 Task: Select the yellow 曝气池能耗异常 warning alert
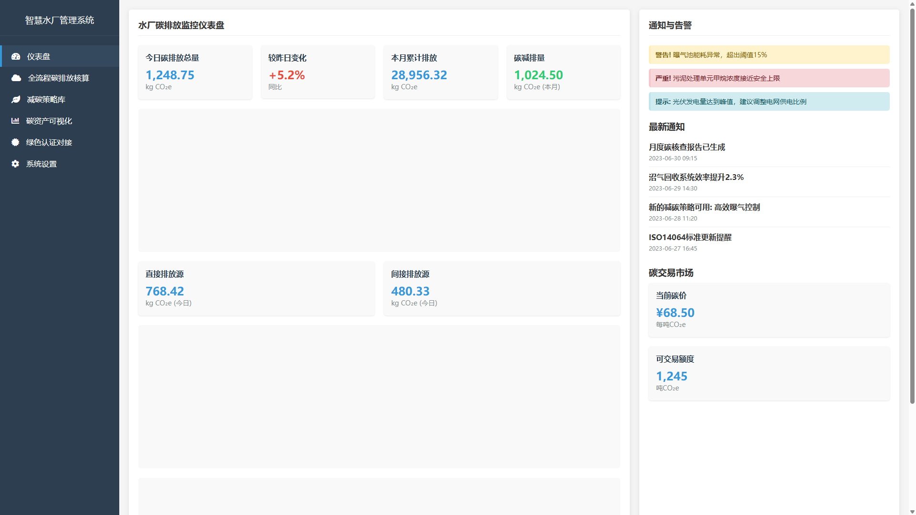pyautogui.click(x=769, y=55)
